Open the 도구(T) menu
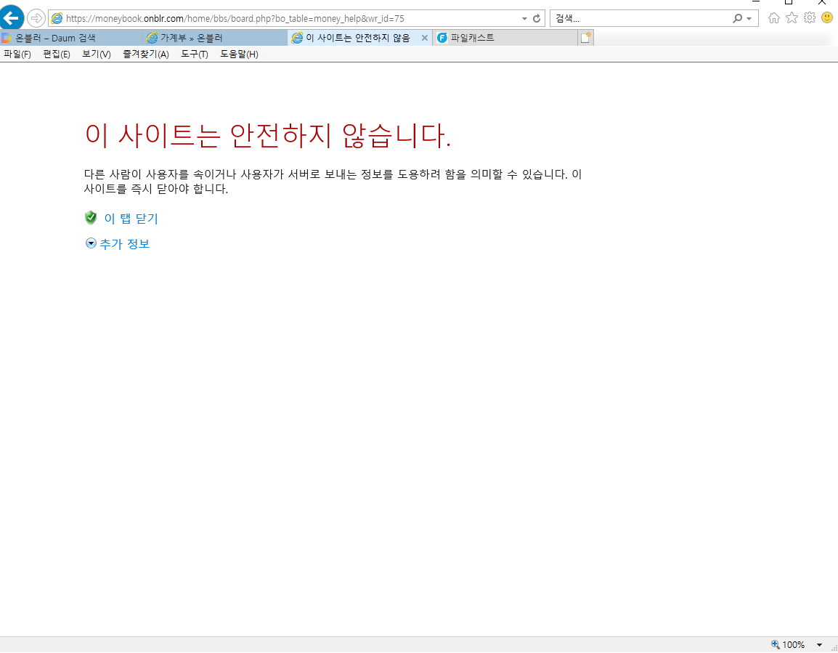838x653 pixels. [x=195, y=54]
